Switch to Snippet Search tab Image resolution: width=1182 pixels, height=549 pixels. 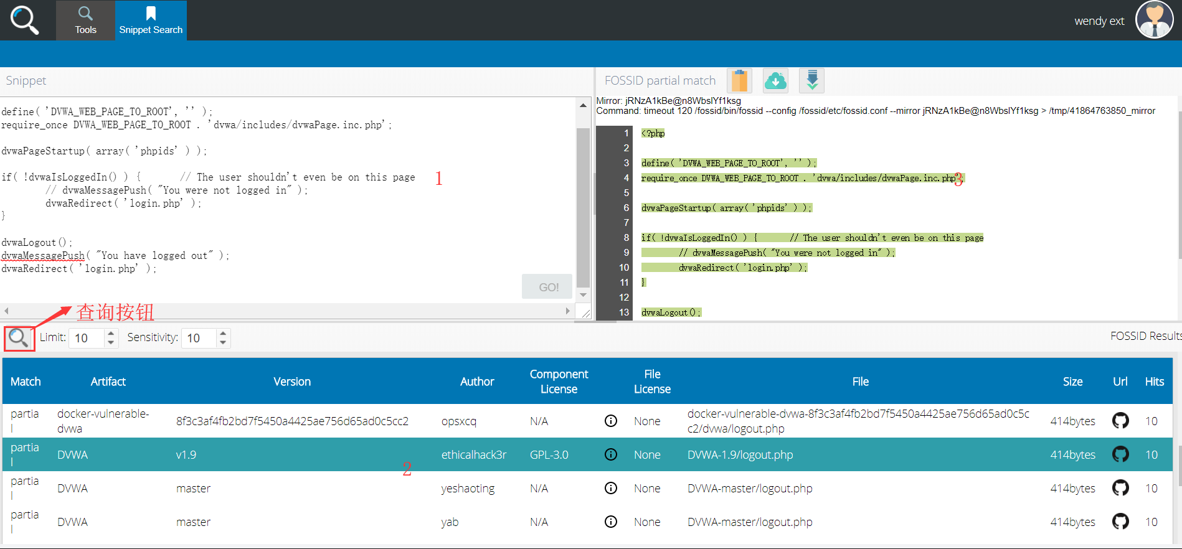pos(151,21)
